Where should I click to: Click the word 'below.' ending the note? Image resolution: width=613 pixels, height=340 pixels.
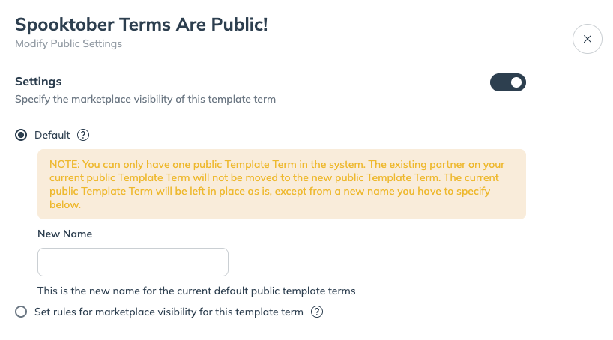coord(64,204)
